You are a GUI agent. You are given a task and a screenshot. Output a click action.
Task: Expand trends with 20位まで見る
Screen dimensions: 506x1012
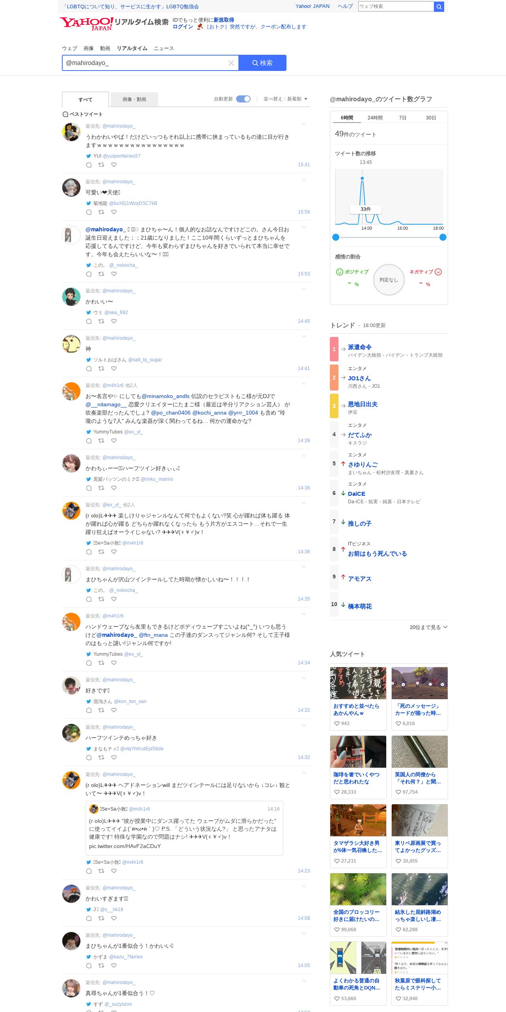428,627
